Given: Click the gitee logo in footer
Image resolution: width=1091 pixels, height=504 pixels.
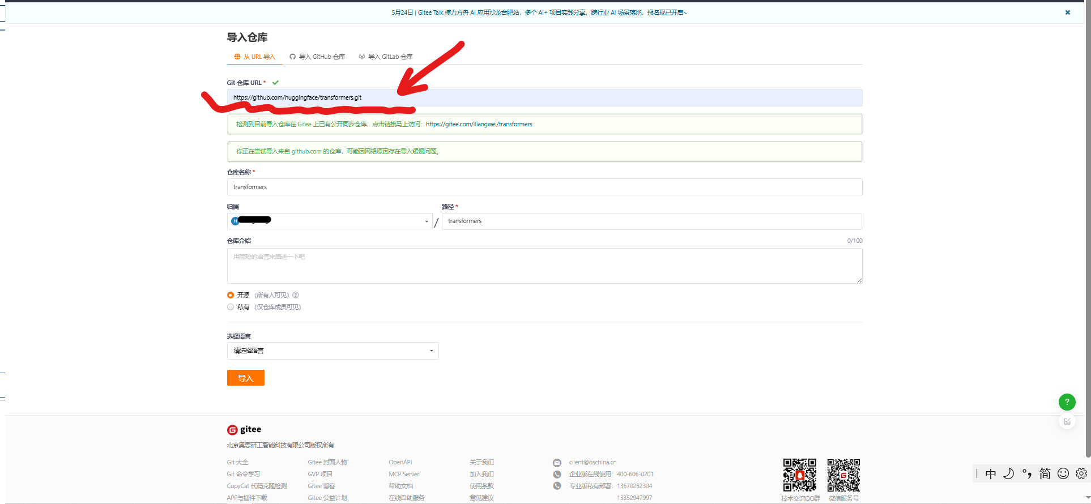Looking at the screenshot, I should [x=244, y=429].
